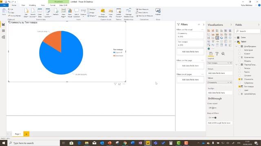Open Manage Relationships in ribbon
Image resolution: width=261 pixels, height=146 pixels.
click(x=128, y=13)
